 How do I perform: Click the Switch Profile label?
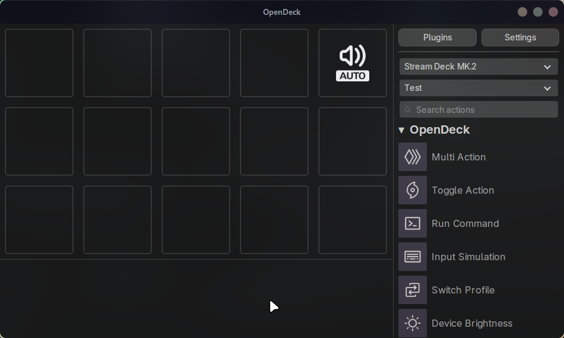(463, 290)
